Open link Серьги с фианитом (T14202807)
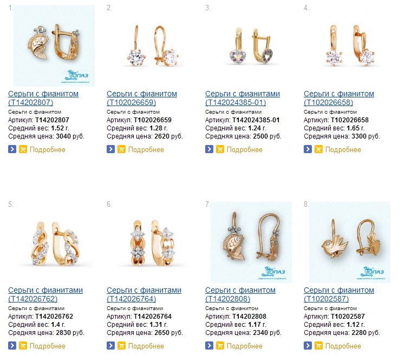 [x=43, y=98]
